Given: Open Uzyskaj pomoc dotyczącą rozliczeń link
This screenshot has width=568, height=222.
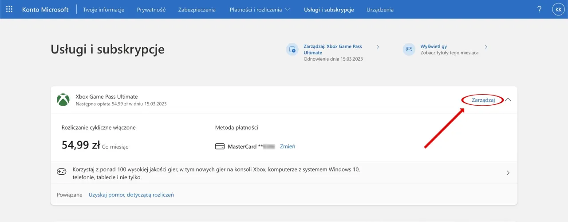Looking at the screenshot, I should tap(131, 195).
